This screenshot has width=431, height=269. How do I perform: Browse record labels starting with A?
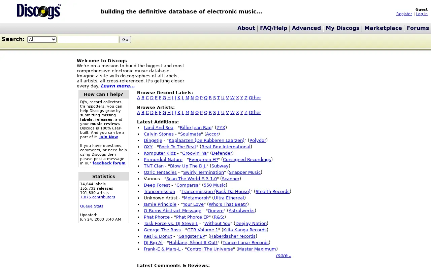[138, 98]
